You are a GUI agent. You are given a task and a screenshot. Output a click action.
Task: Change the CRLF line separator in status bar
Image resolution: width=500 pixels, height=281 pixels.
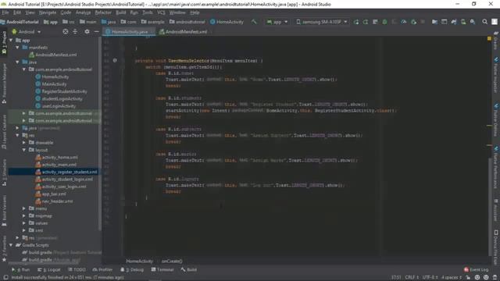point(412,278)
